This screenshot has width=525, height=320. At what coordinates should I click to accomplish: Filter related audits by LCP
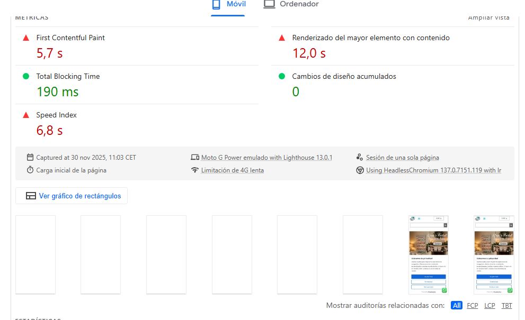pos(490,306)
